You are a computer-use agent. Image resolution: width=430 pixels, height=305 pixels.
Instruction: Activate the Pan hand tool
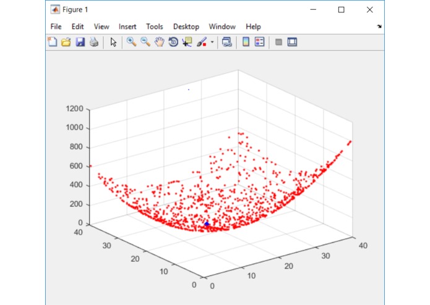coord(160,42)
